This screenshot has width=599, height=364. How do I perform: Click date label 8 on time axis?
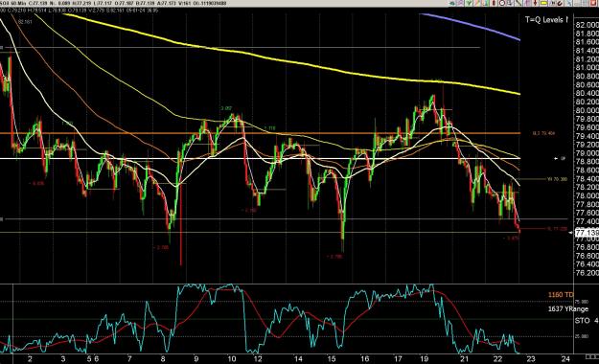(163, 358)
